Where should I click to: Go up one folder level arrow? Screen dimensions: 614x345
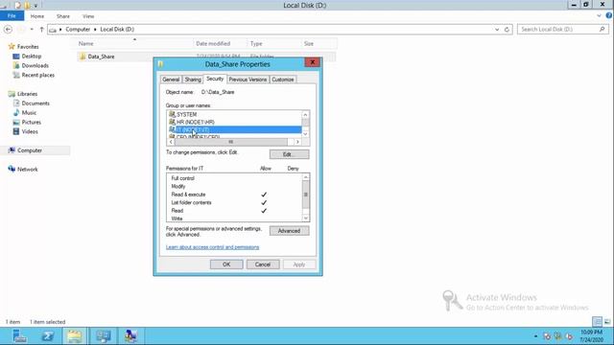tap(41, 30)
